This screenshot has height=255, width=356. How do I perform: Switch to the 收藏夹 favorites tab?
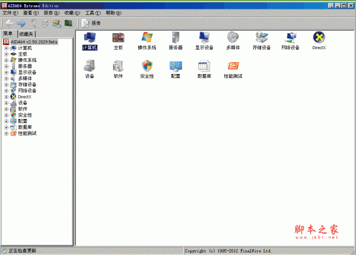point(26,34)
